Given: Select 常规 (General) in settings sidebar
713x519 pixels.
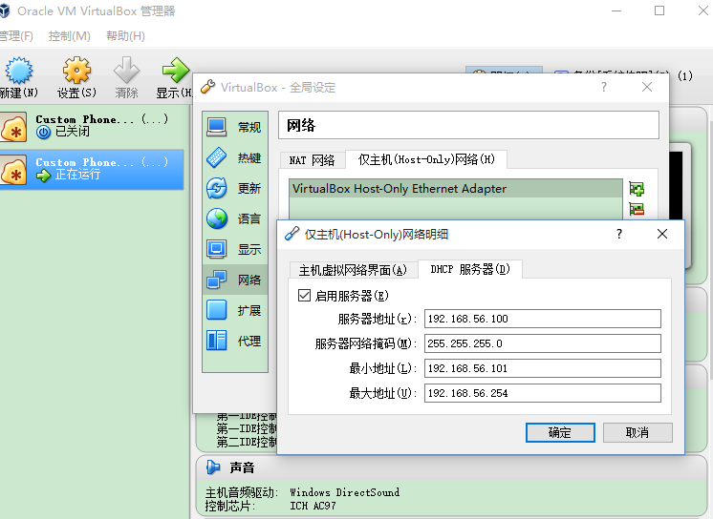Looking at the screenshot, I should click(235, 127).
